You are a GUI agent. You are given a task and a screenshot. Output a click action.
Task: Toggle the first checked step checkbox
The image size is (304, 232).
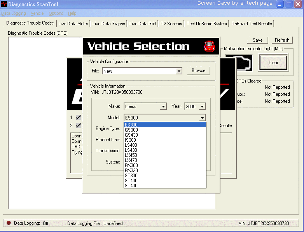click(79, 117)
